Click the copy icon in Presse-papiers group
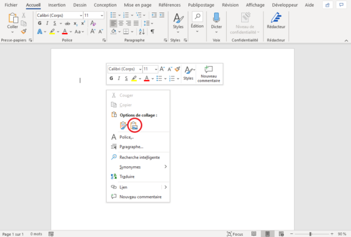The height and width of the screenshot is (237, 351). click(23, 23)
